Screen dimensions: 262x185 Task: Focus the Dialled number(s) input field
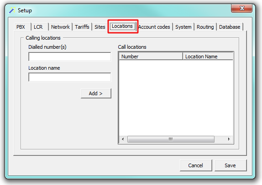[70, 57]
